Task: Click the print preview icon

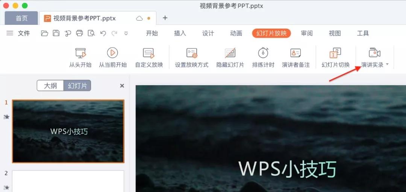Action: tap(91, 33)
